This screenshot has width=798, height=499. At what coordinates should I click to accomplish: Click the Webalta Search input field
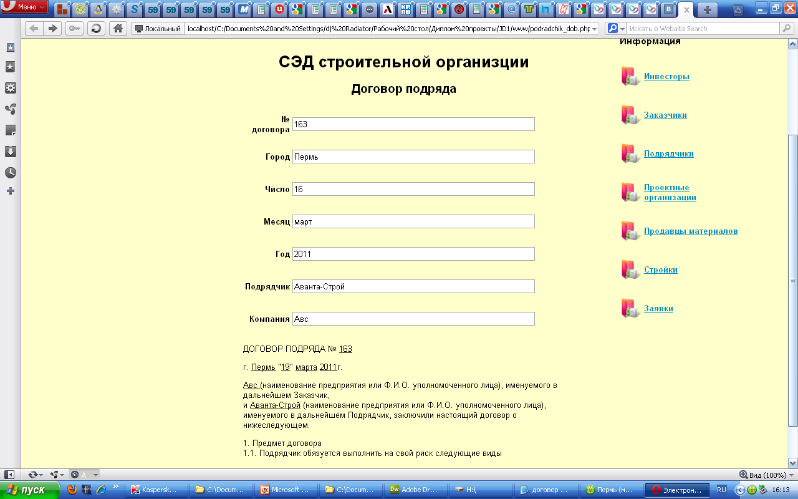[x=703, y=29]
